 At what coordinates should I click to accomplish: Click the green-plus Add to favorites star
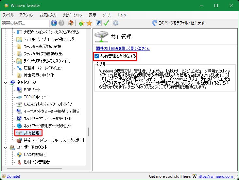[81, 23]
